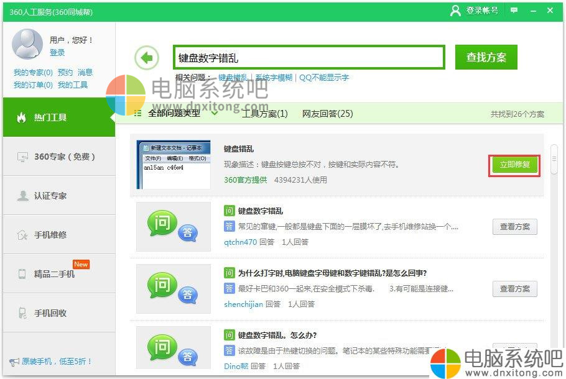Click the 共找到26个方案 result count
Viewport: 566px width, 379px height.
[517, 114]
